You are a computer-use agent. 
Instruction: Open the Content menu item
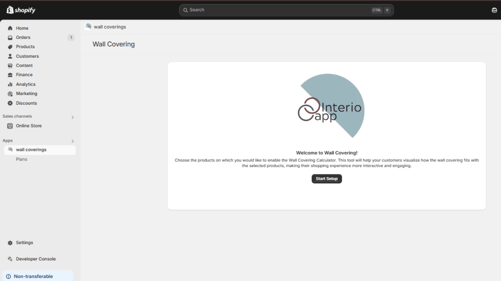click(24, 66)
